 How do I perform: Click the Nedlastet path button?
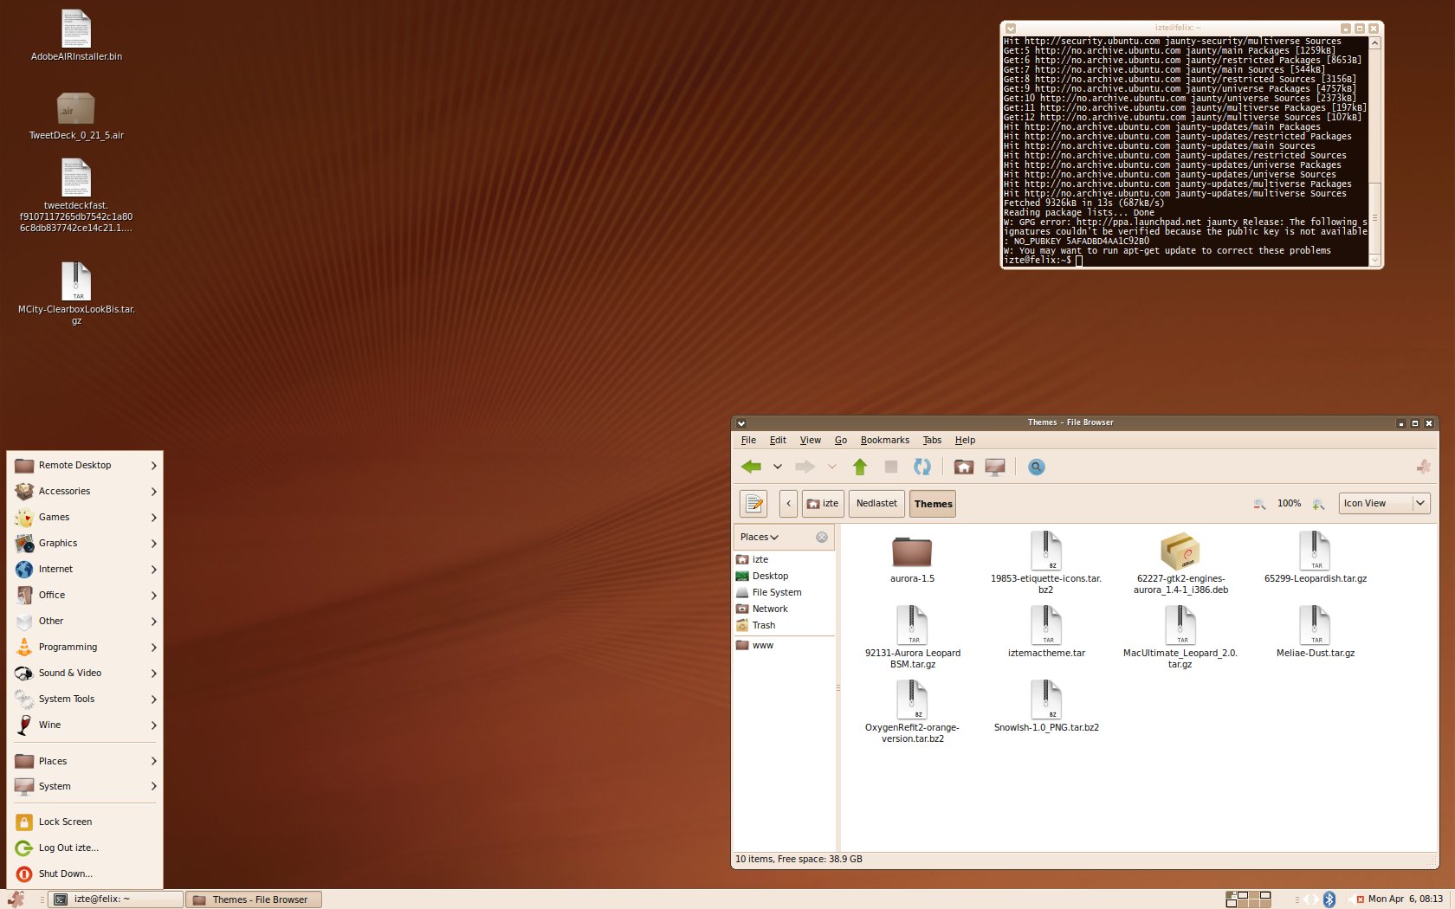[876, 504]
